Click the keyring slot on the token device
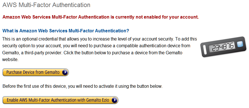The height and width of the screenshot is (108, 249). click(x=205, y=49)
